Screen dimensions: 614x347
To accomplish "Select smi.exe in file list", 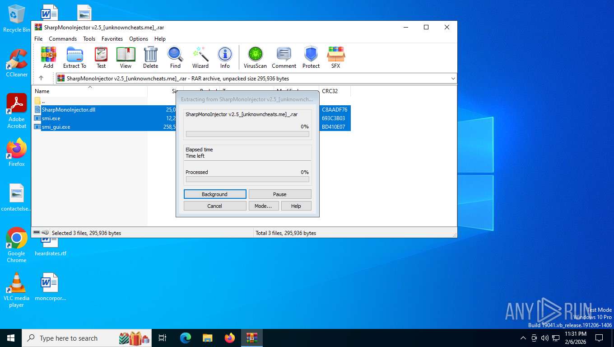I will (51, 118).
